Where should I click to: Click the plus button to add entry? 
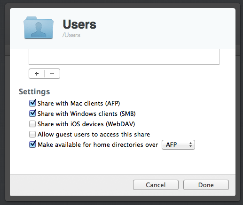[x=37, y=74]
